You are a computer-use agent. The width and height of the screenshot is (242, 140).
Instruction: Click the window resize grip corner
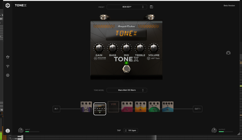(239, 134)
